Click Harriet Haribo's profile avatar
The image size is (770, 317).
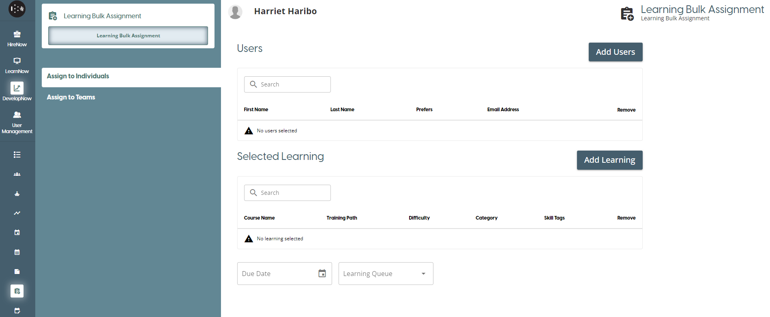[235, 12]
